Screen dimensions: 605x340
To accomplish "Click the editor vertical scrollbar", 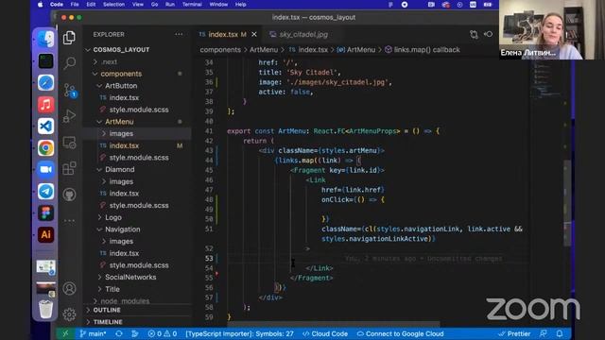I will click(567, 204).
